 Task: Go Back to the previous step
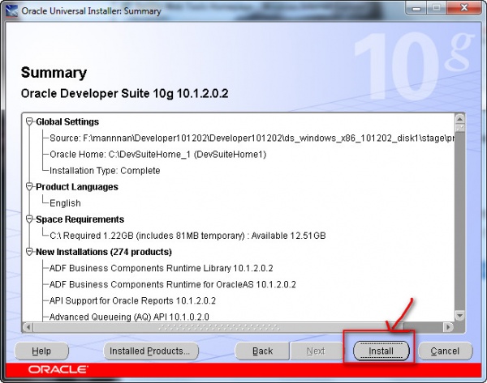tap(262, 351)
